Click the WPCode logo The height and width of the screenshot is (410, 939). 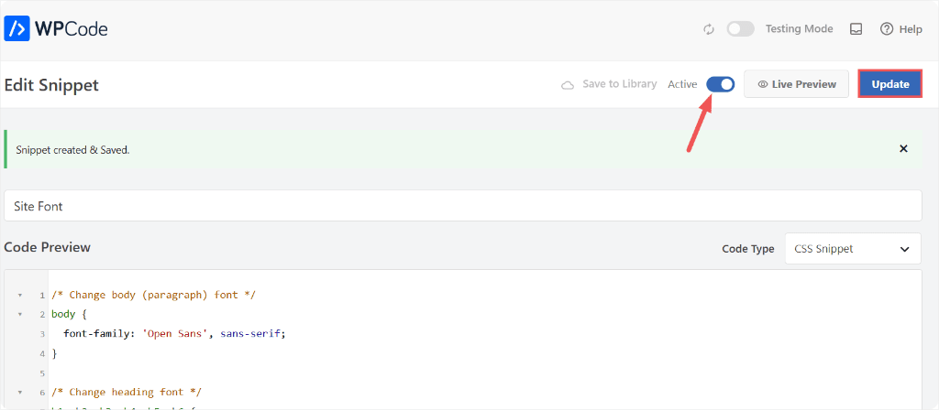[56, 28]
